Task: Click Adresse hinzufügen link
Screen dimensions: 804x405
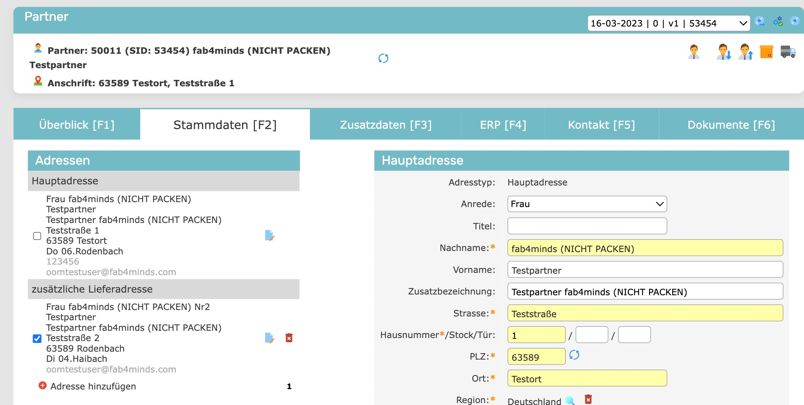Action: 93,386
